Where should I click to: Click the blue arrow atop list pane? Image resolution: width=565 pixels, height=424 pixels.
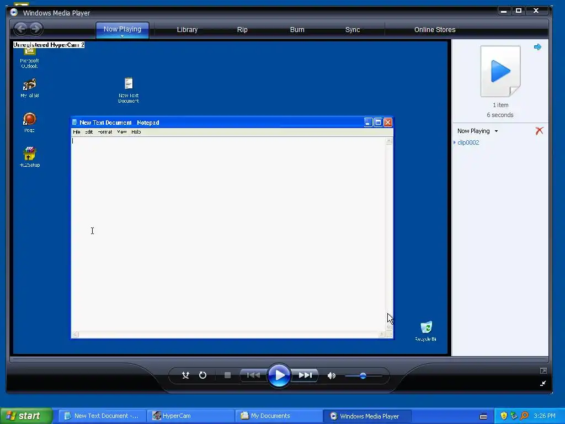tap(537, 47)
